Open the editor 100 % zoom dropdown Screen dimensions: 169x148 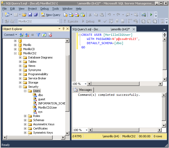pos(85,84)
